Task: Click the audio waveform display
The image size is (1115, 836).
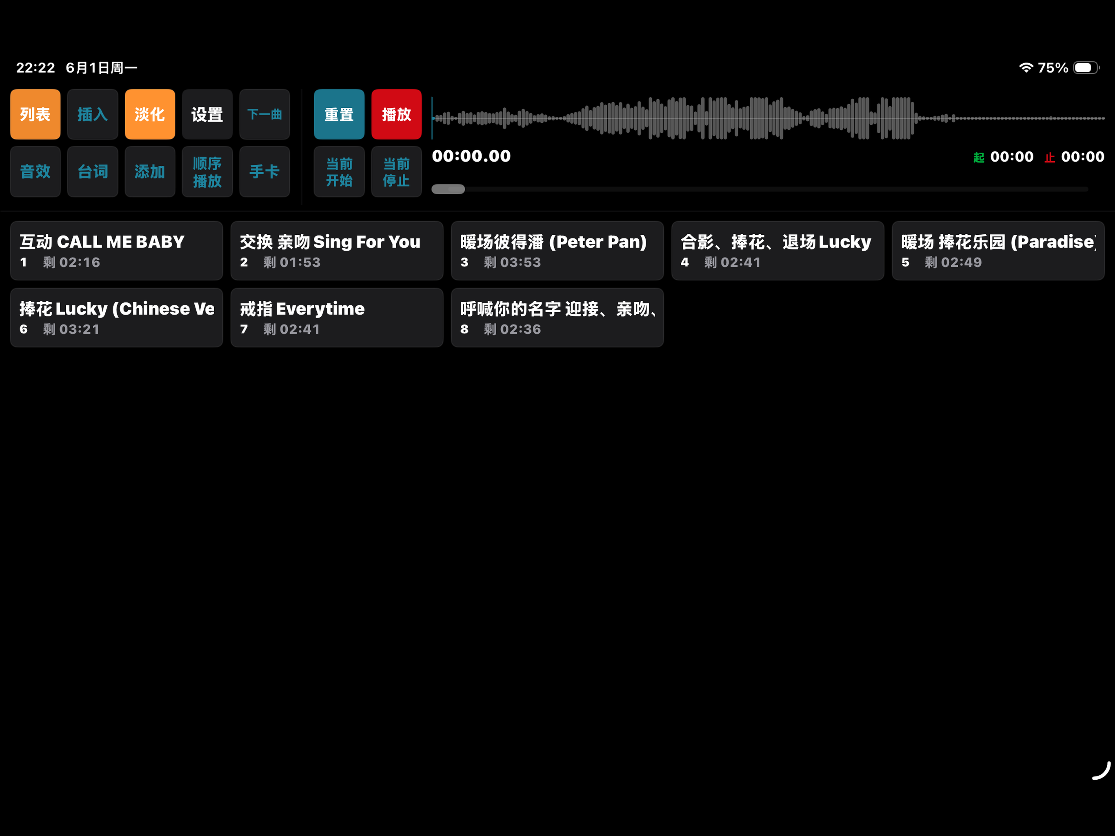Action: click(x=768, y=118)
